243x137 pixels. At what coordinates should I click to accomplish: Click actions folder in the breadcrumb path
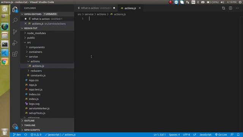click(x=101, y=14)
